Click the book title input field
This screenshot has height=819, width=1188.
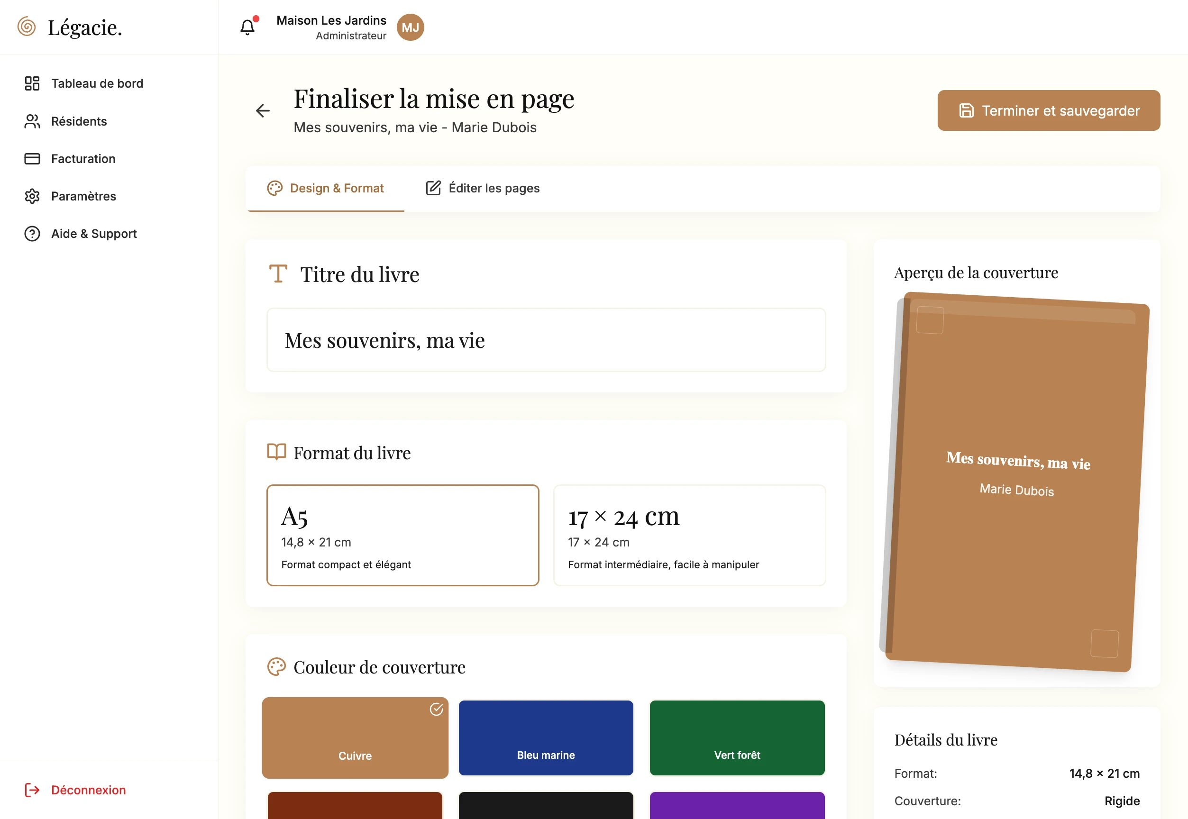[546, 340]
